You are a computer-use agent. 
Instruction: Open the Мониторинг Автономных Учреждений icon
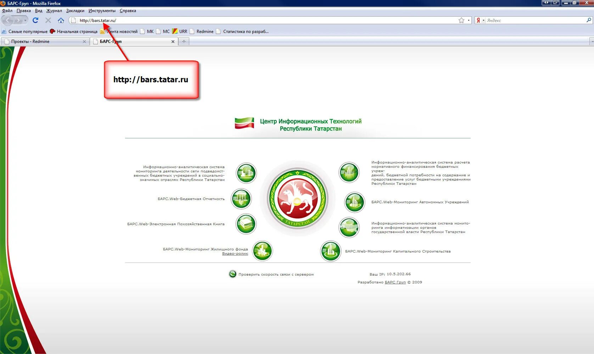355,202
